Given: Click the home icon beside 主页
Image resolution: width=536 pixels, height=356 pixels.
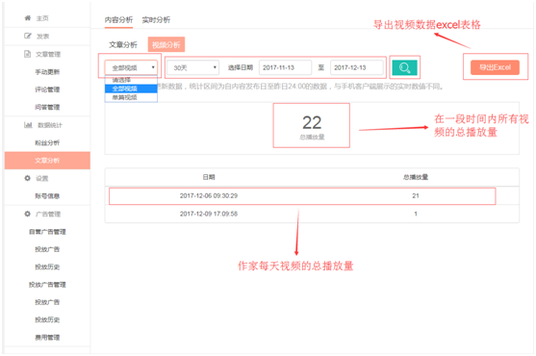Looking at the screenshot, I should click(28, 18).
